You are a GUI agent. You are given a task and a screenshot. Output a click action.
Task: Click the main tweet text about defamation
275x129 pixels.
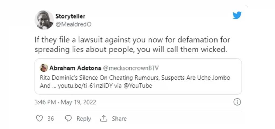(x=133, y=45)
